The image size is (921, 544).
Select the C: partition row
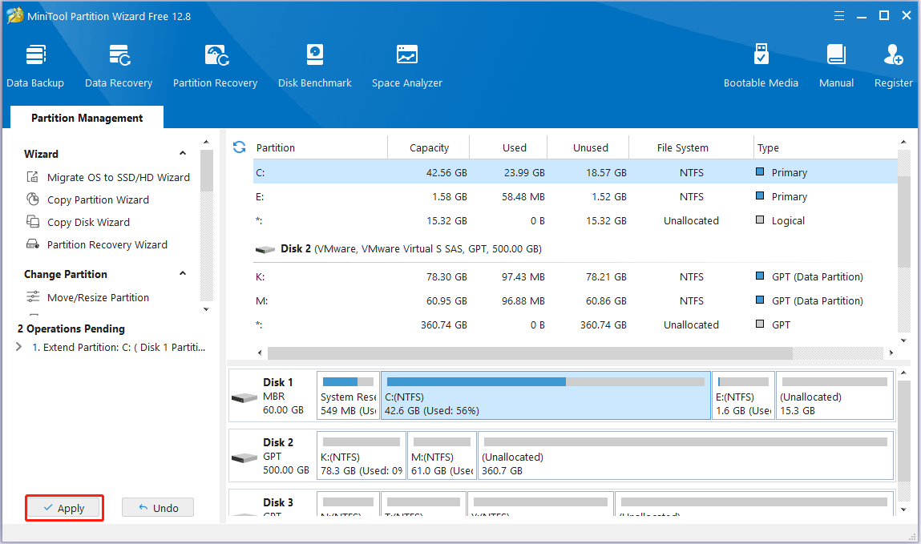tap(575, 172)
